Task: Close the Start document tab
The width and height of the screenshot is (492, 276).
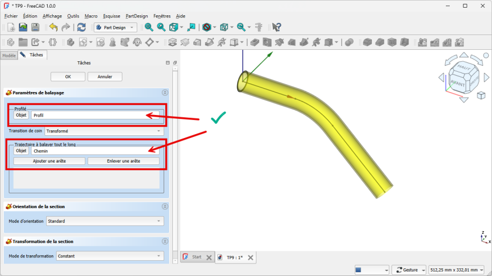Action: (209, 257)
